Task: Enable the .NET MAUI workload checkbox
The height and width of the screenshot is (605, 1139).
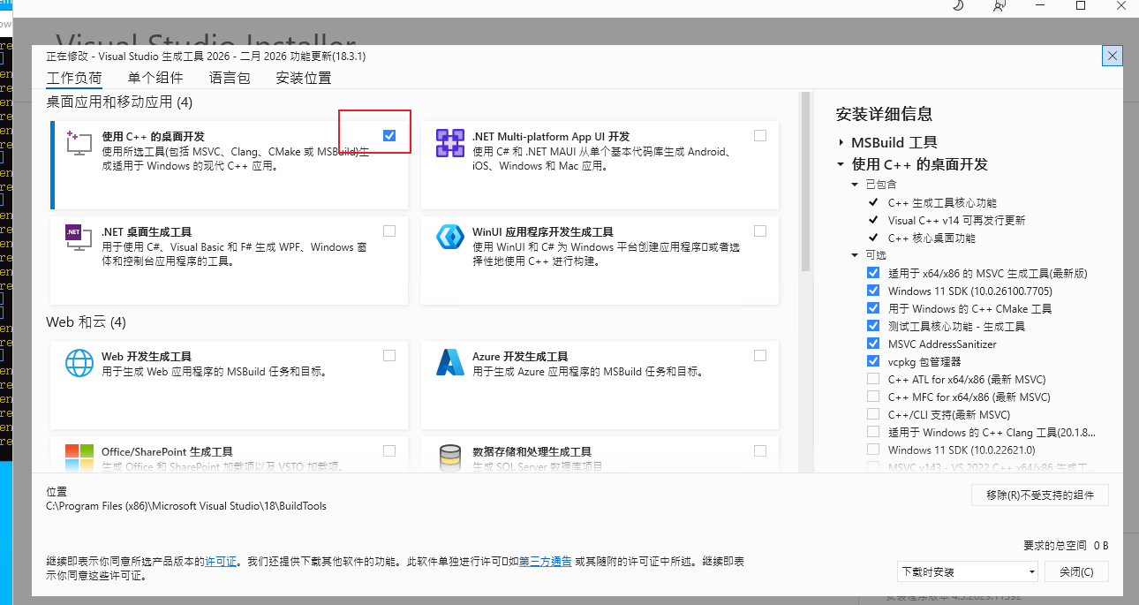Action: point(760,135)
